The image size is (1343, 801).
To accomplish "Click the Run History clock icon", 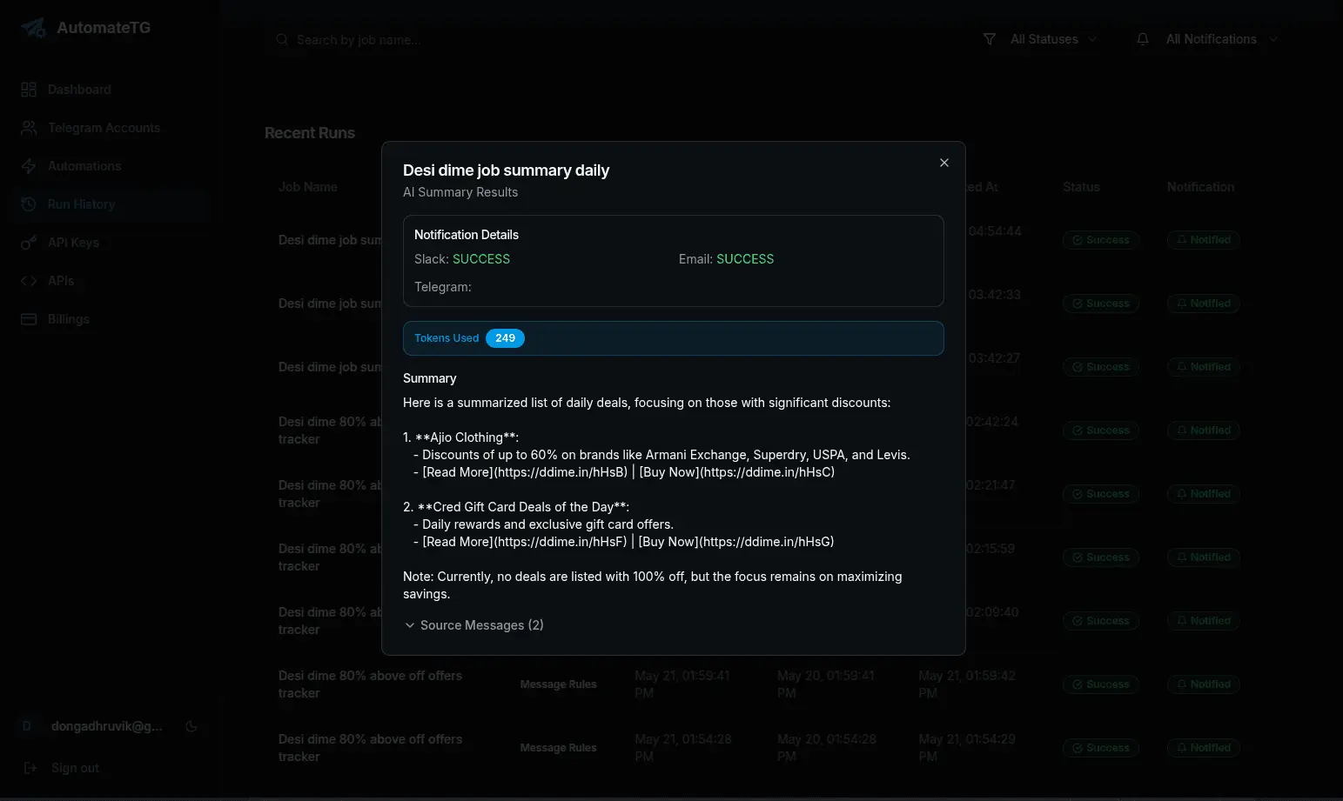I will [29, 204].
